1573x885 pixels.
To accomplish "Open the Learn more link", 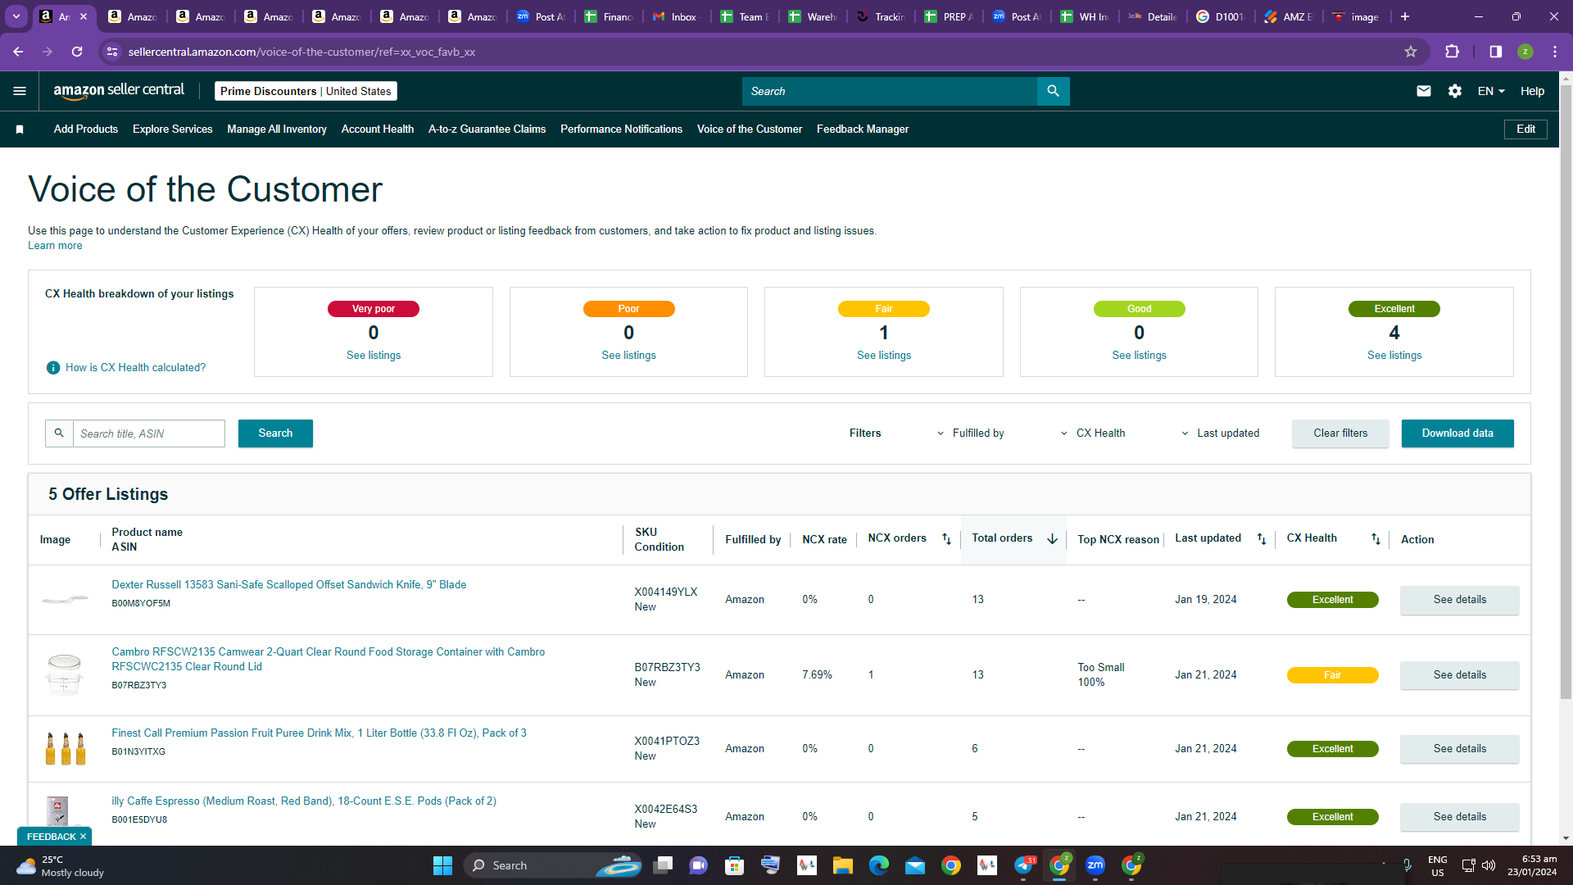I will pyautogui.click(x=55, y=246).
